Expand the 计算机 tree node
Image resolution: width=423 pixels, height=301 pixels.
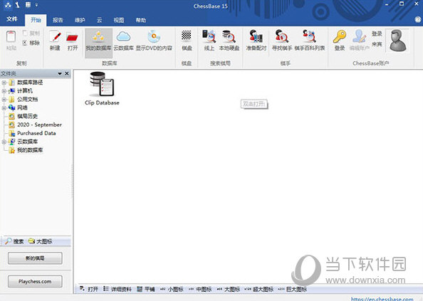tap(4, 91)
